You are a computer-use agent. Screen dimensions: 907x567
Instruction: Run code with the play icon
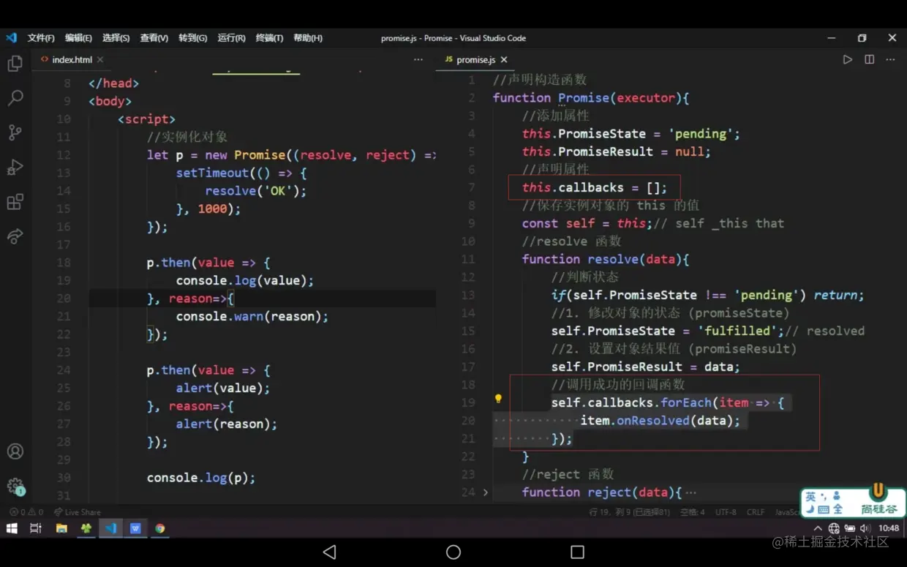click(847, 59)
